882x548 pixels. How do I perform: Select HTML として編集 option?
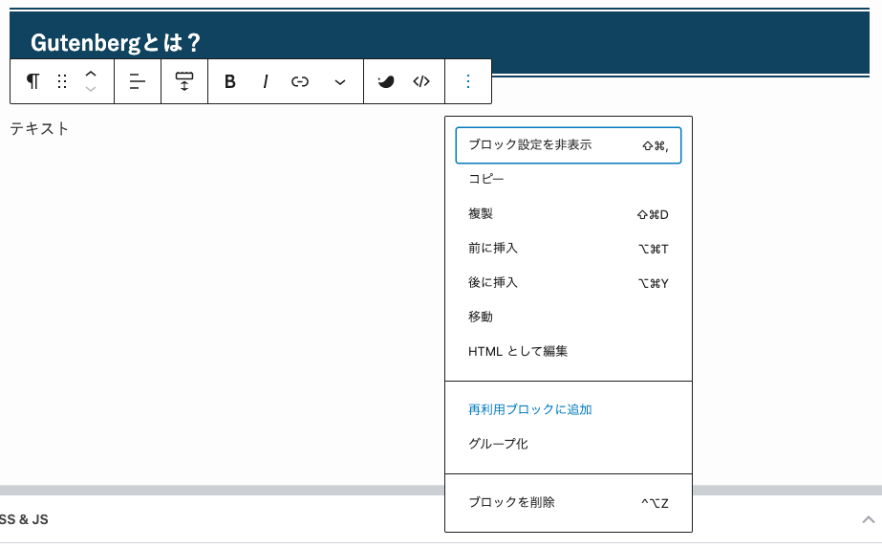point(569,351)
